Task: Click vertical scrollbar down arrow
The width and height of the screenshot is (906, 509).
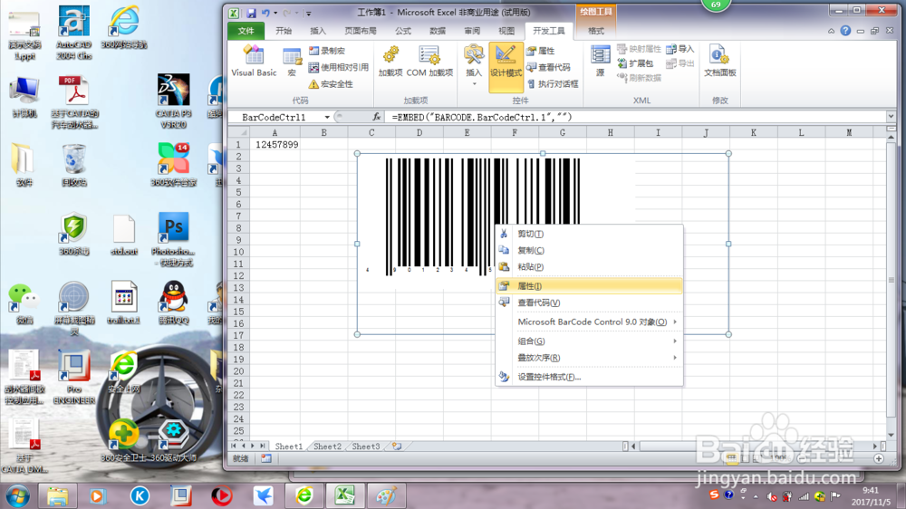Action: click(891, 435)
